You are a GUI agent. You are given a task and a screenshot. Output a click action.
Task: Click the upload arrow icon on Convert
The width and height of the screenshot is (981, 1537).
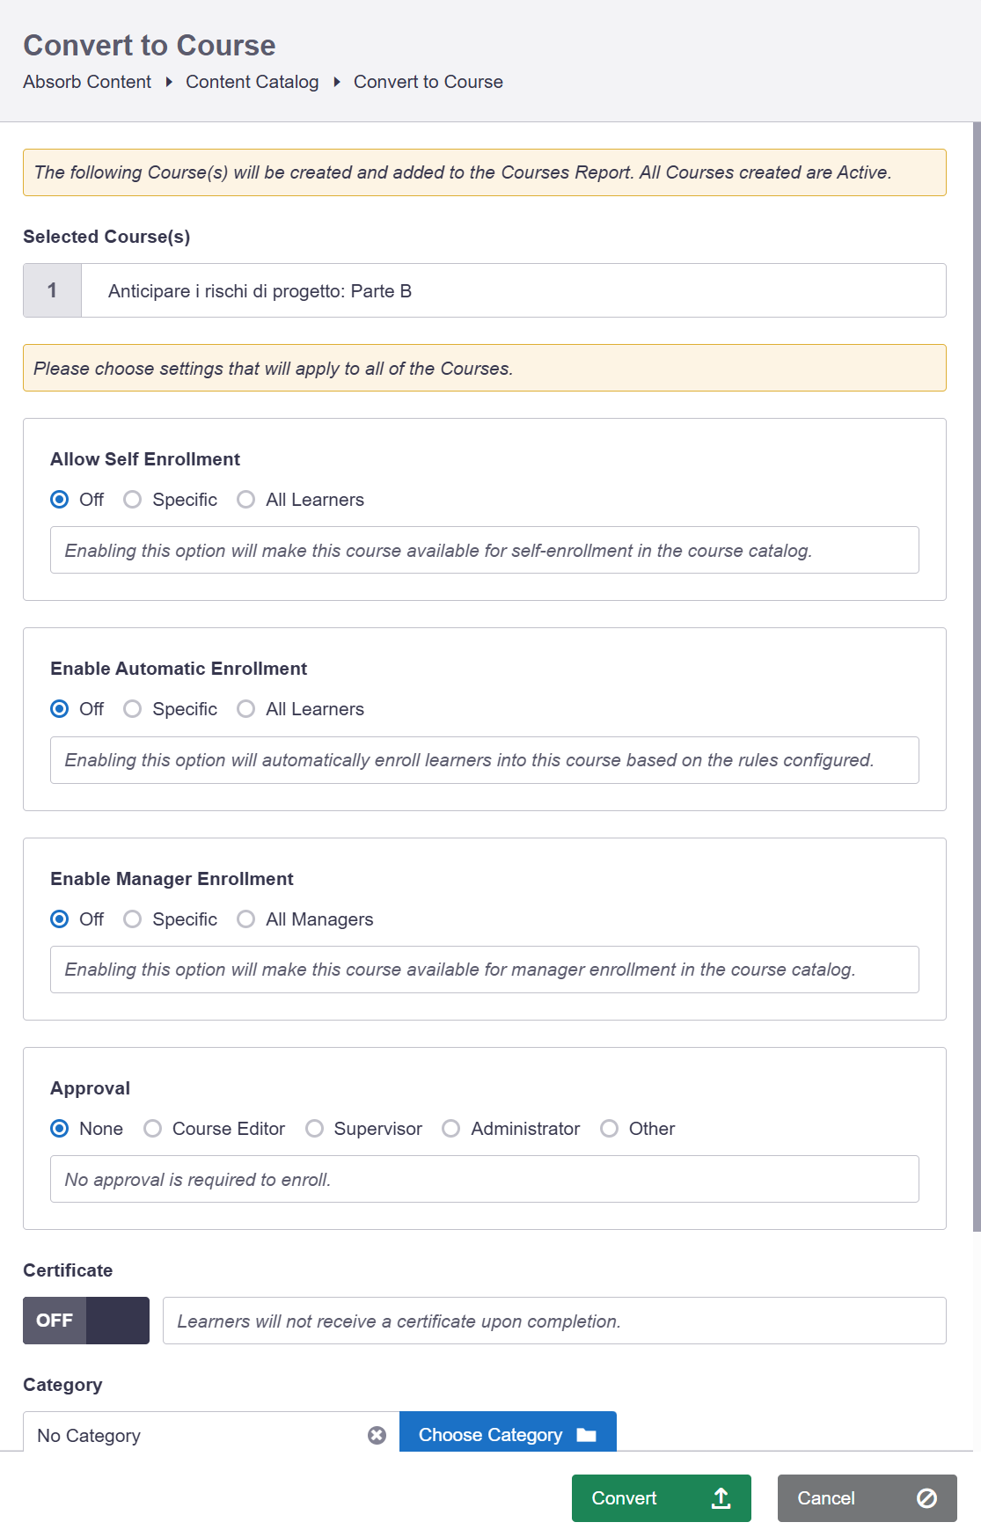[x=721, y=1498]
